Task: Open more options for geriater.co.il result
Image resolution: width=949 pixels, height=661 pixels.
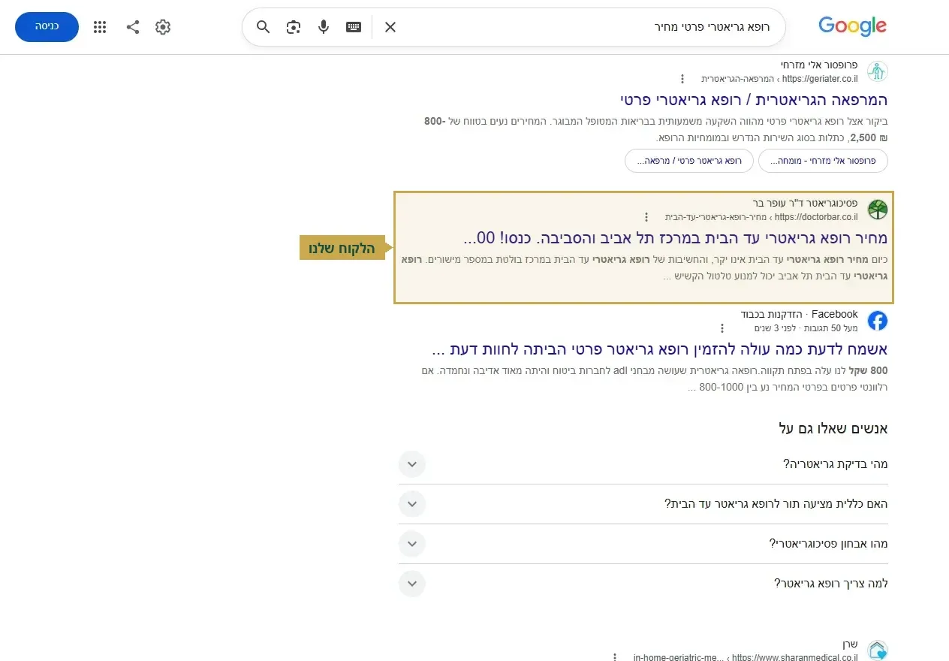Action: tap(682, 79)
